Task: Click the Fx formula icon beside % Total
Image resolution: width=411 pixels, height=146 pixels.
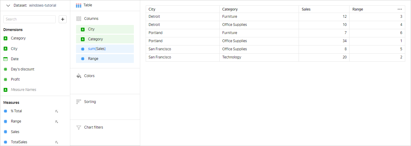Action: [57, 111]
